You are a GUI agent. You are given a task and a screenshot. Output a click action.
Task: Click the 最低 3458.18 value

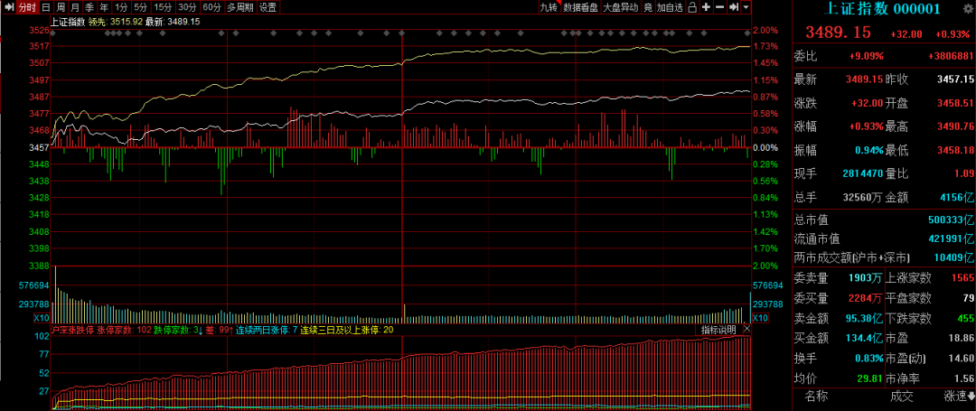(955, 150)
